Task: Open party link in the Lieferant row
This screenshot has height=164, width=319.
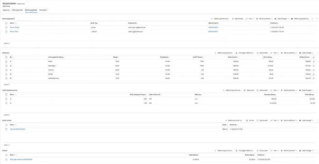Action: pos(14,32)
